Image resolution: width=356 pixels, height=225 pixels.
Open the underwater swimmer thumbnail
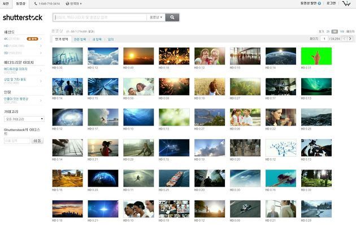coord(281,178)
